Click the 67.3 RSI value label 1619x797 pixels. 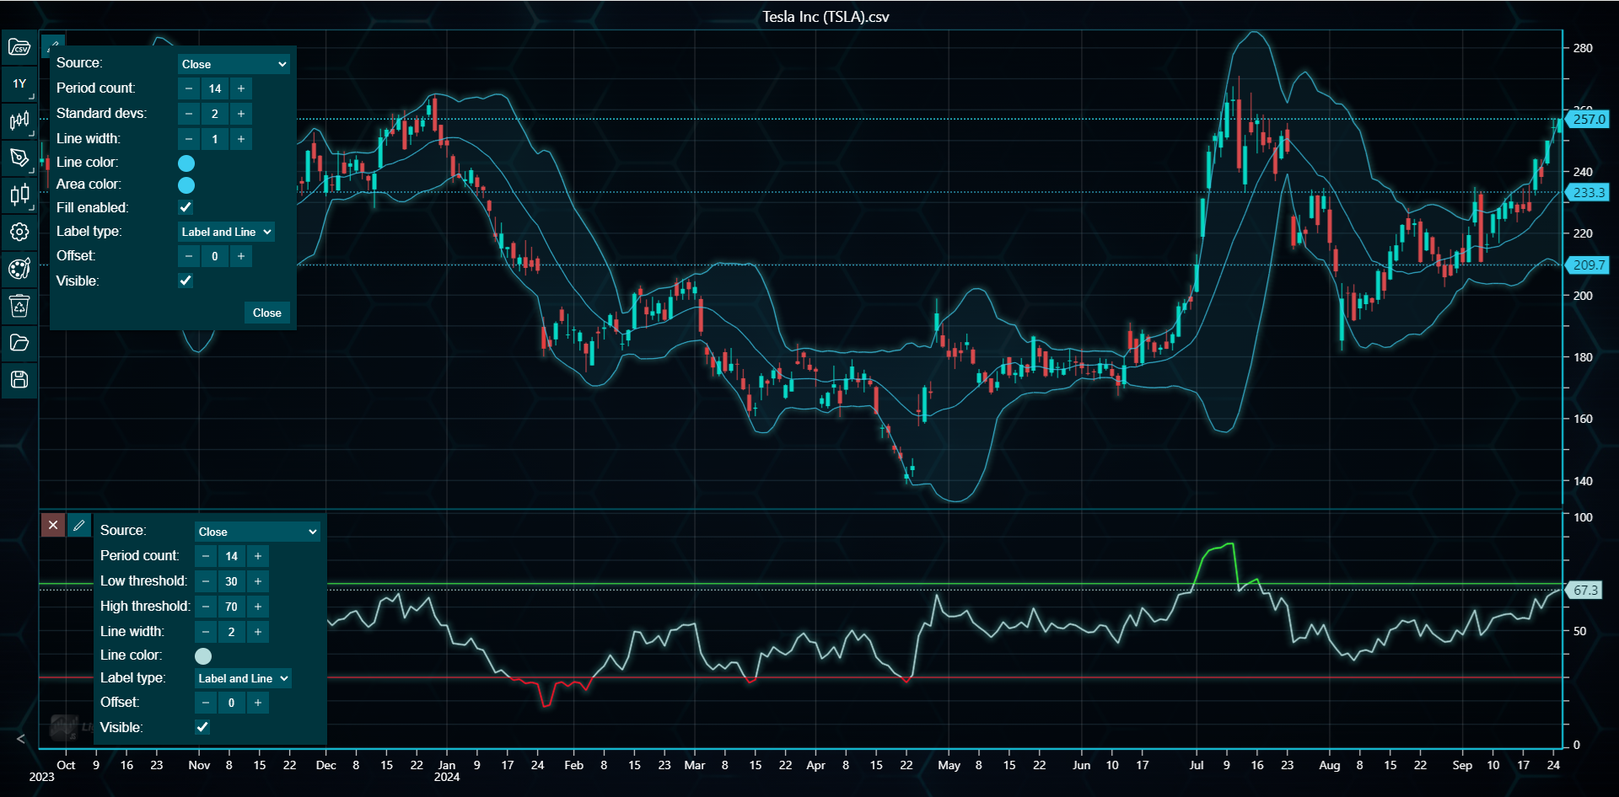(x=1584, y=591)
